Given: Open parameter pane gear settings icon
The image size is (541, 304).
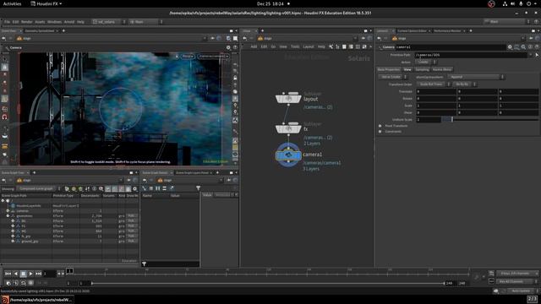Looking at the screenshot, I should (x=510, y=47).
